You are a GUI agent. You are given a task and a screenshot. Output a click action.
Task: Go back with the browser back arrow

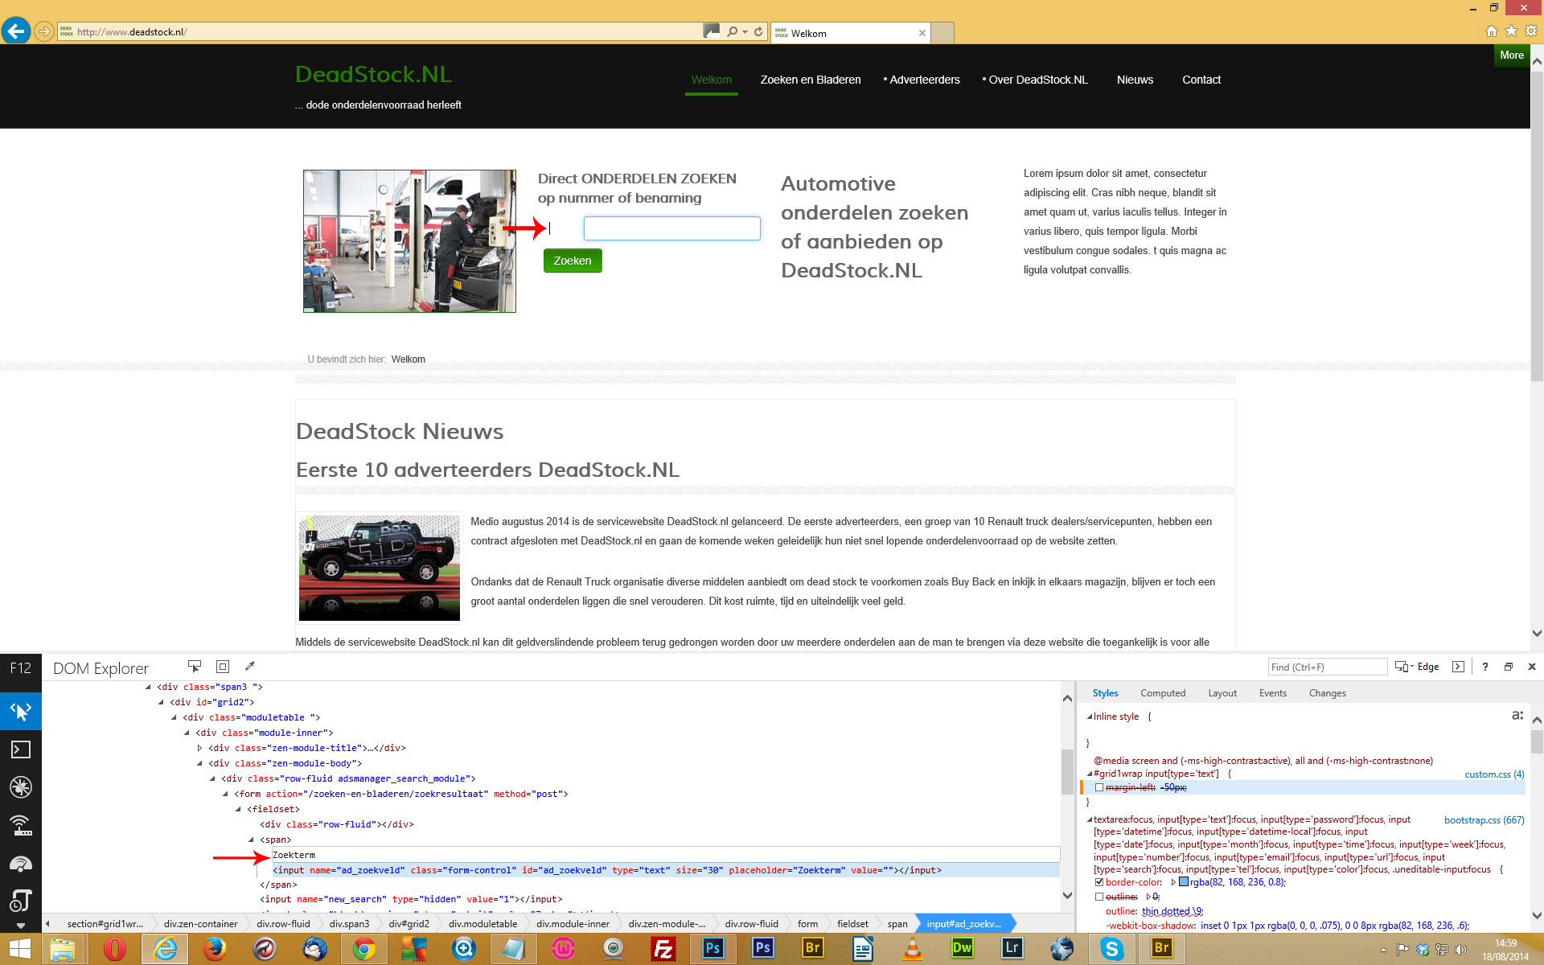tap(16, 31)
